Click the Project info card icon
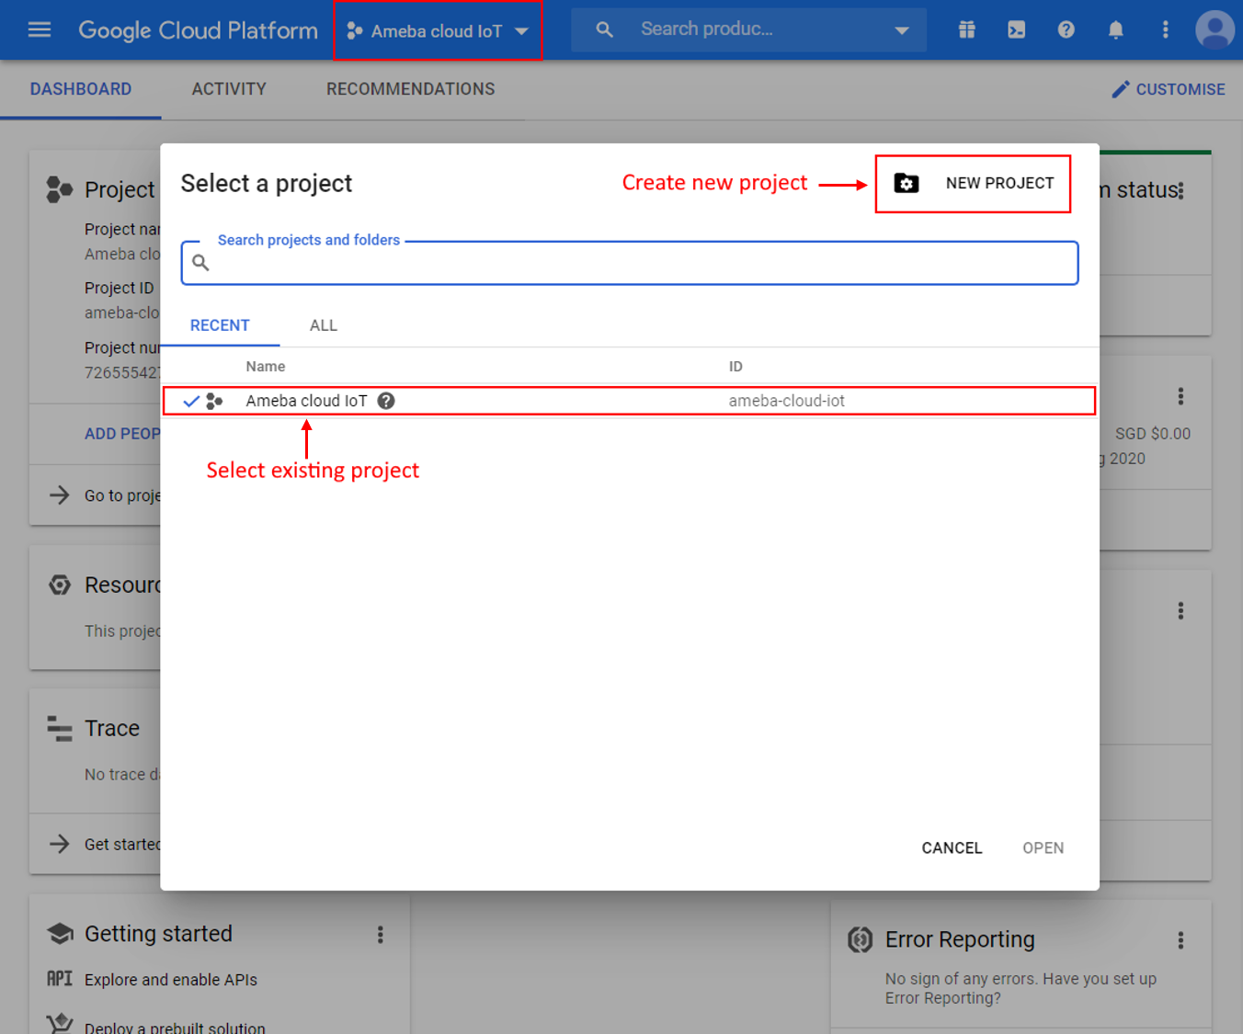 coord(60,189)
